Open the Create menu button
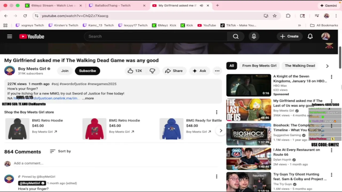342x192 pixels. point(289,36)
